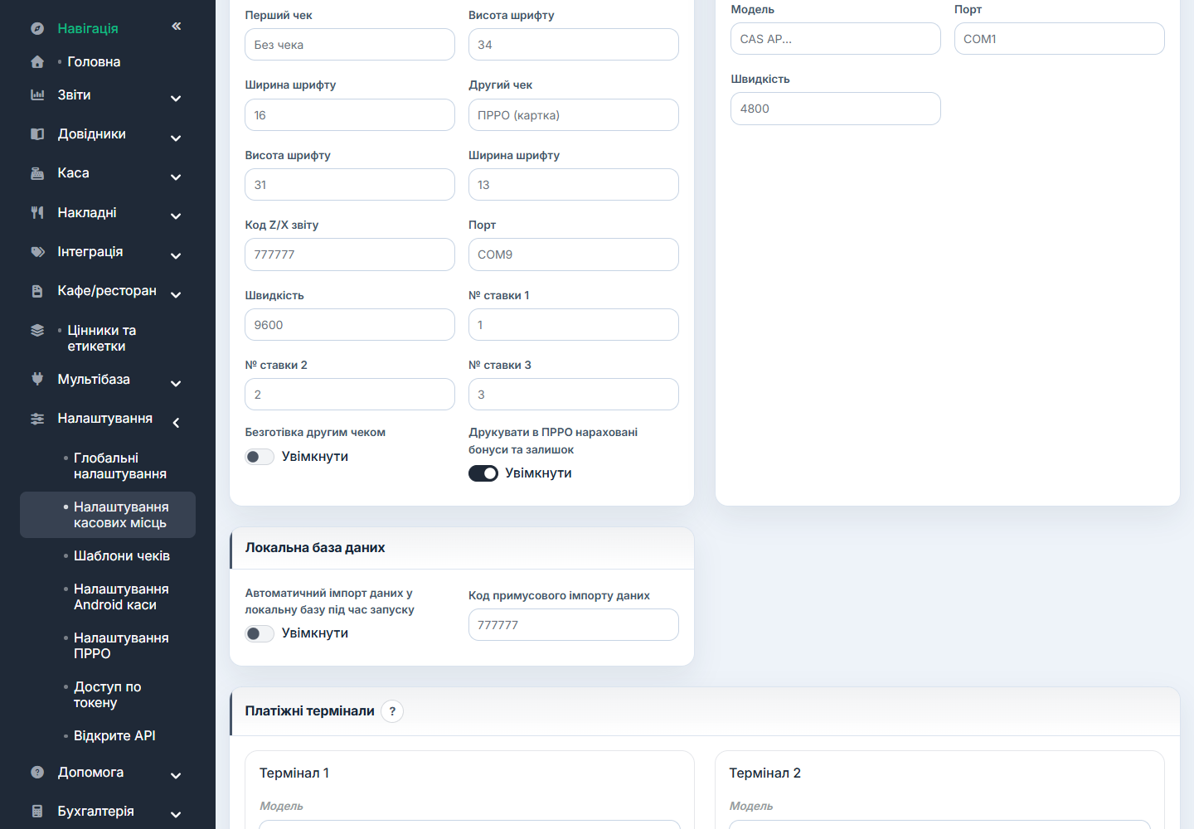Click the cash register icon beside Каса
Screen dimensions: 1194x829
[x=37, y=173]
